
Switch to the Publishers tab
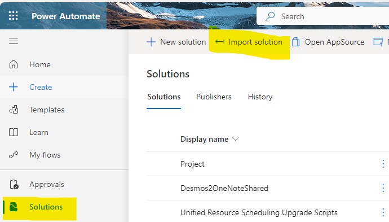tap(214, 97)
